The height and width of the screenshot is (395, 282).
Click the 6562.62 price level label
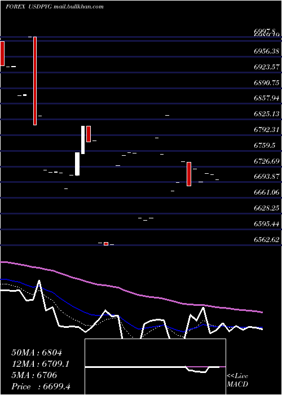[x=266, y=240]
